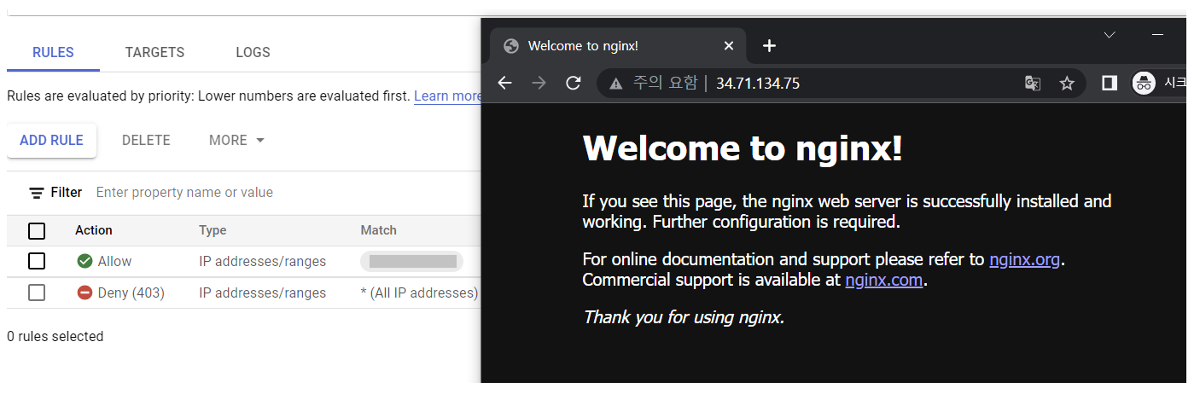Minimize the browser window
The height and width of the screenshot is (394, 1200).
(1157, 35)
